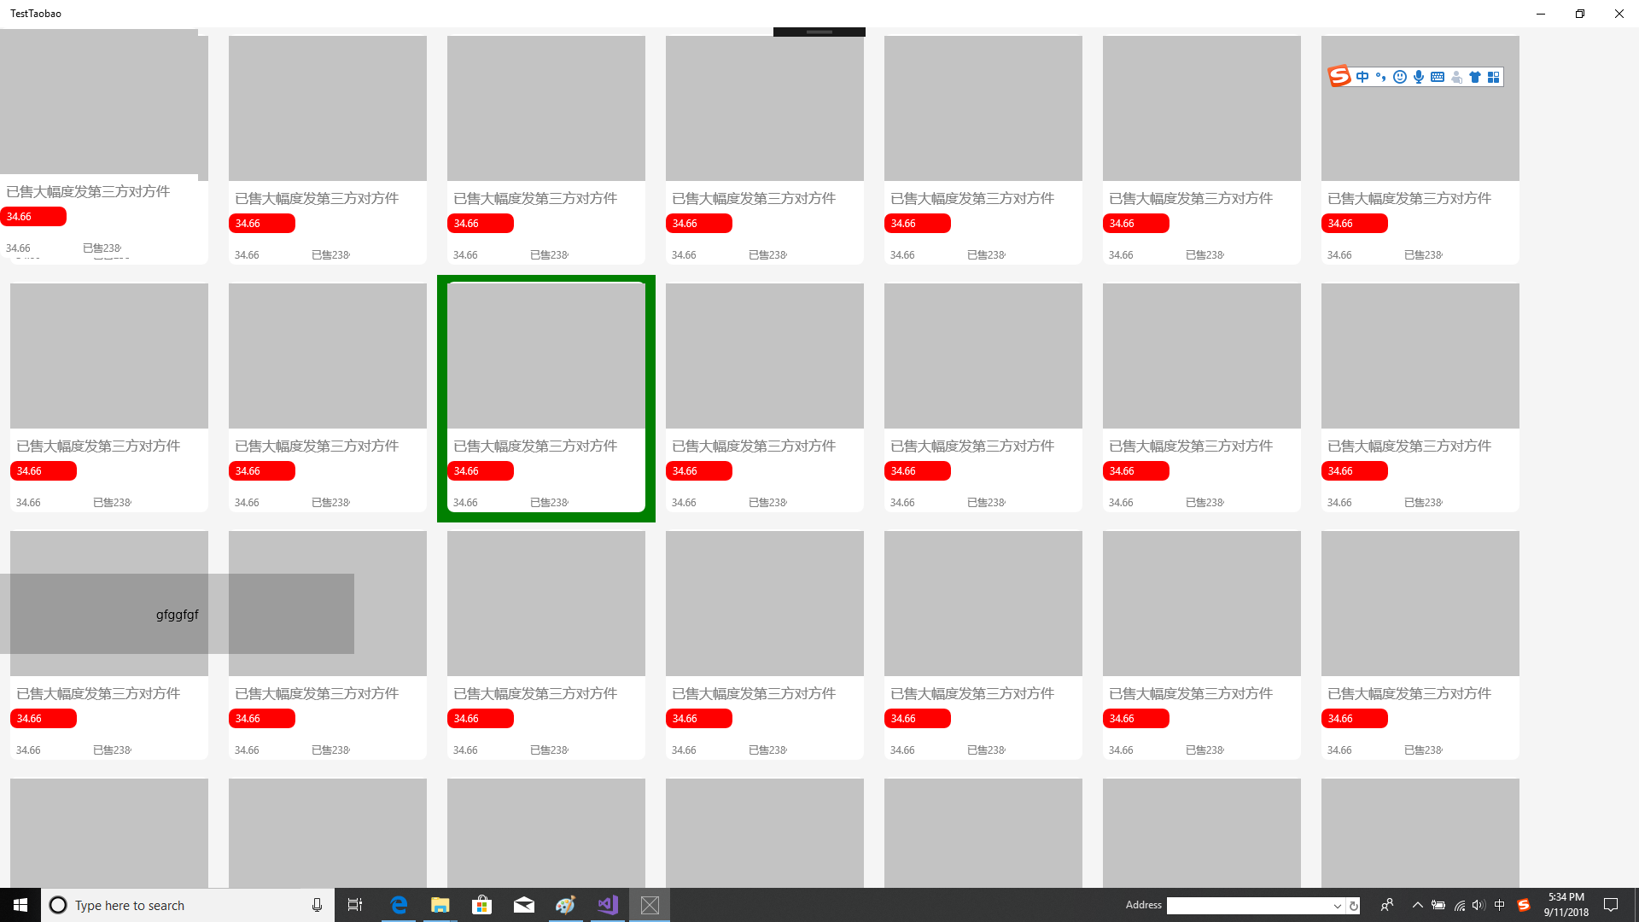Expand the dark debug toolbar handle at the top center
The height and width of the screenshot is (922, 1639).
(819, 32)
